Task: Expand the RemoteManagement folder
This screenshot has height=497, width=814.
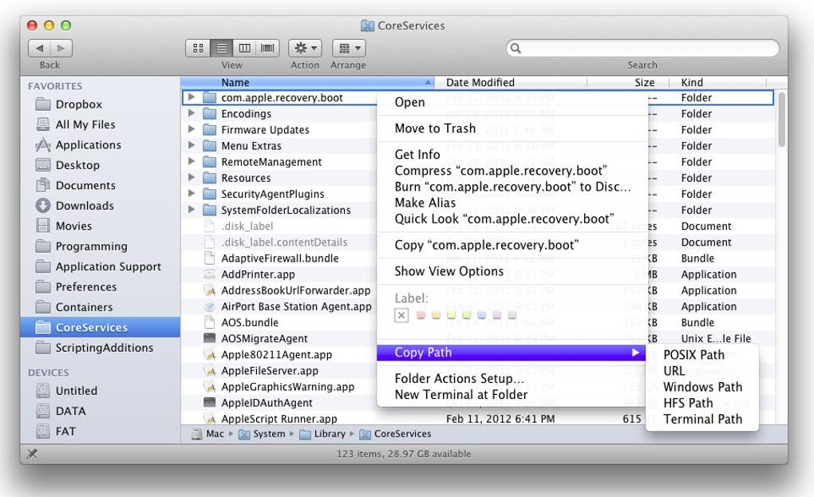Action: [x=191, y=161]
